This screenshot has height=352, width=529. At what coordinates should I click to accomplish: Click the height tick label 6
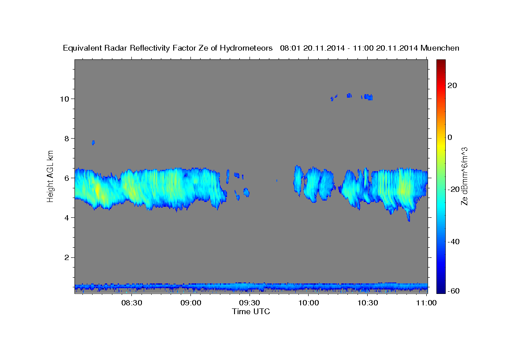click(68, 178)
